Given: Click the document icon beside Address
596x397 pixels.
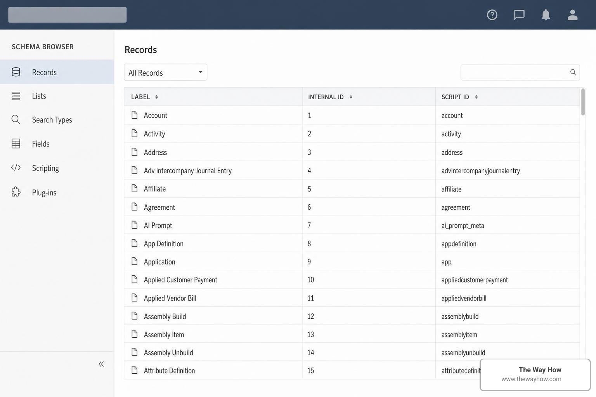Looking at the screenshot, I should [x=135, y=152].
